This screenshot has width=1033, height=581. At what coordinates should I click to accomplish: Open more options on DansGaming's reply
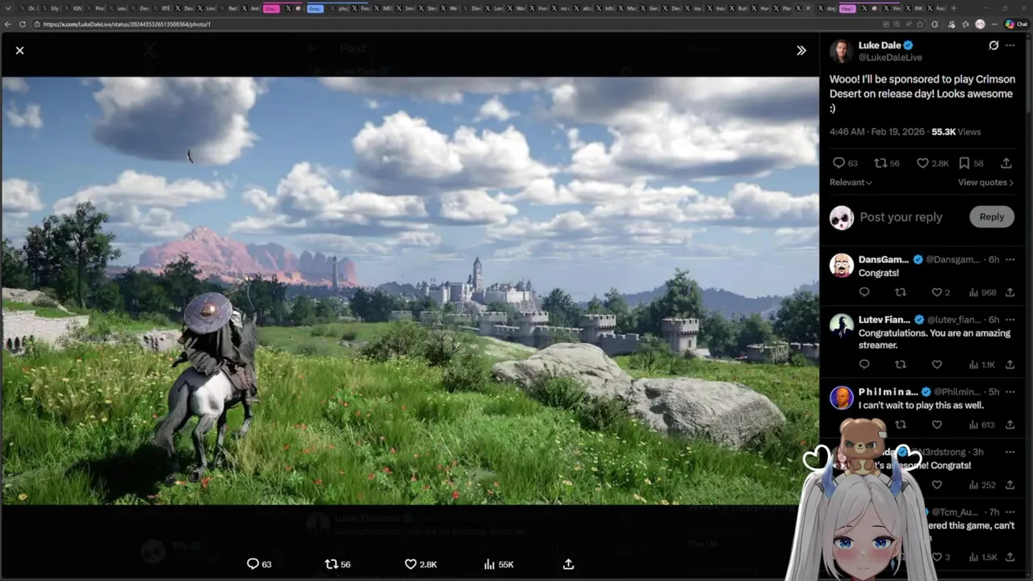1010,260
